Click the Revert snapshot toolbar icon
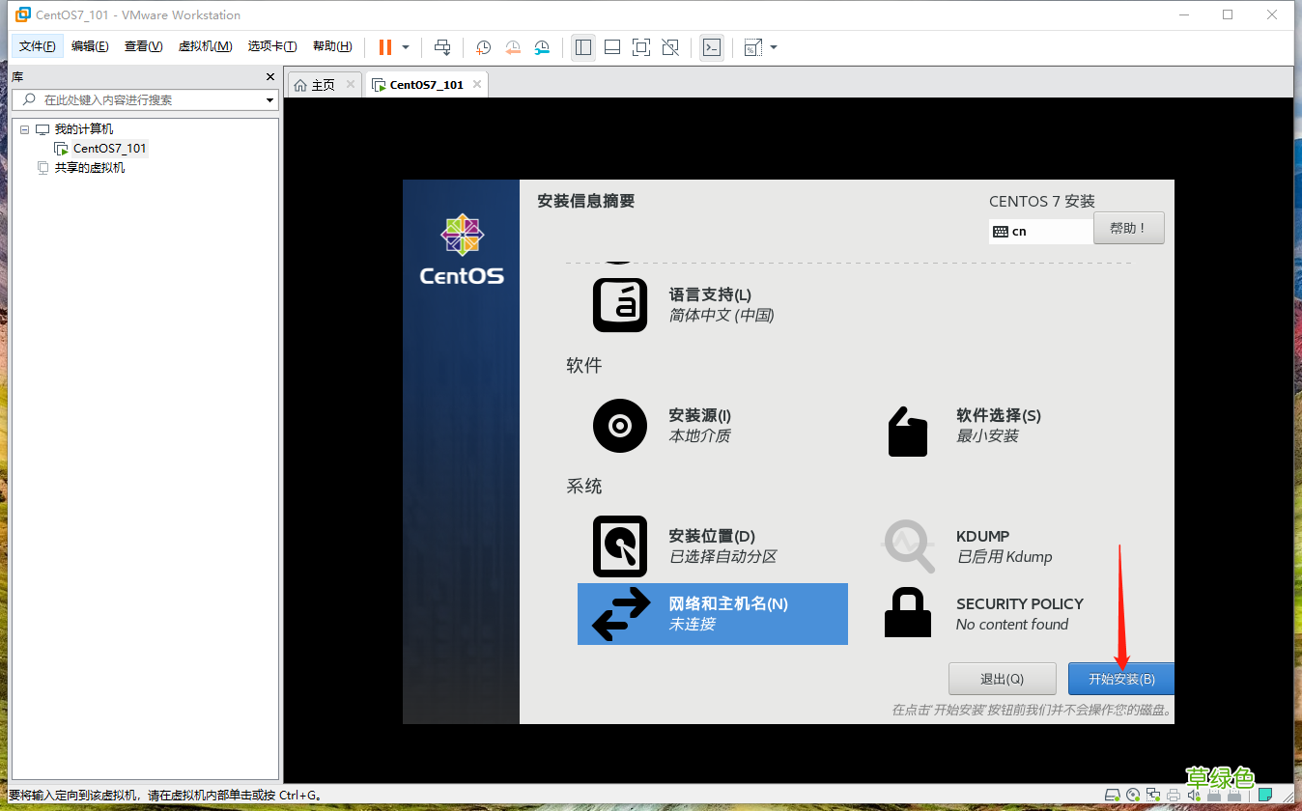1302x811 pixels. pos(511,46)
